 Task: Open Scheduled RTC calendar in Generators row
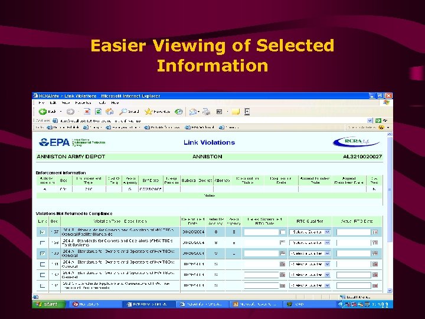pos(282,285)
